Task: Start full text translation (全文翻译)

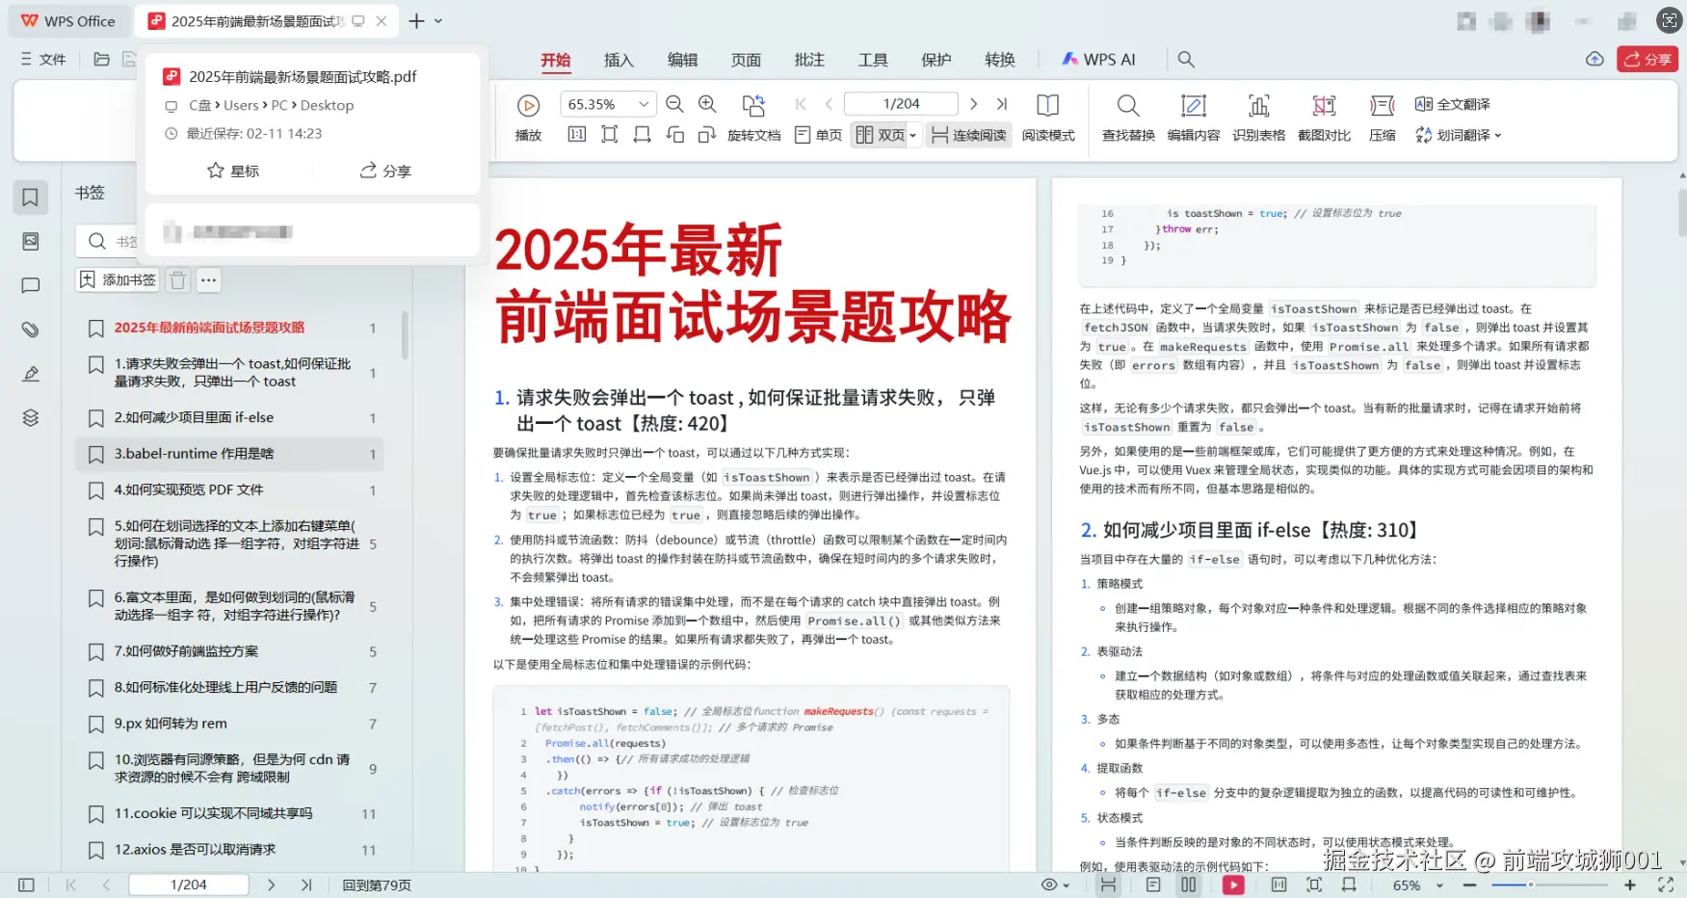Action: pyautogui.click(x=1453, y=104)
